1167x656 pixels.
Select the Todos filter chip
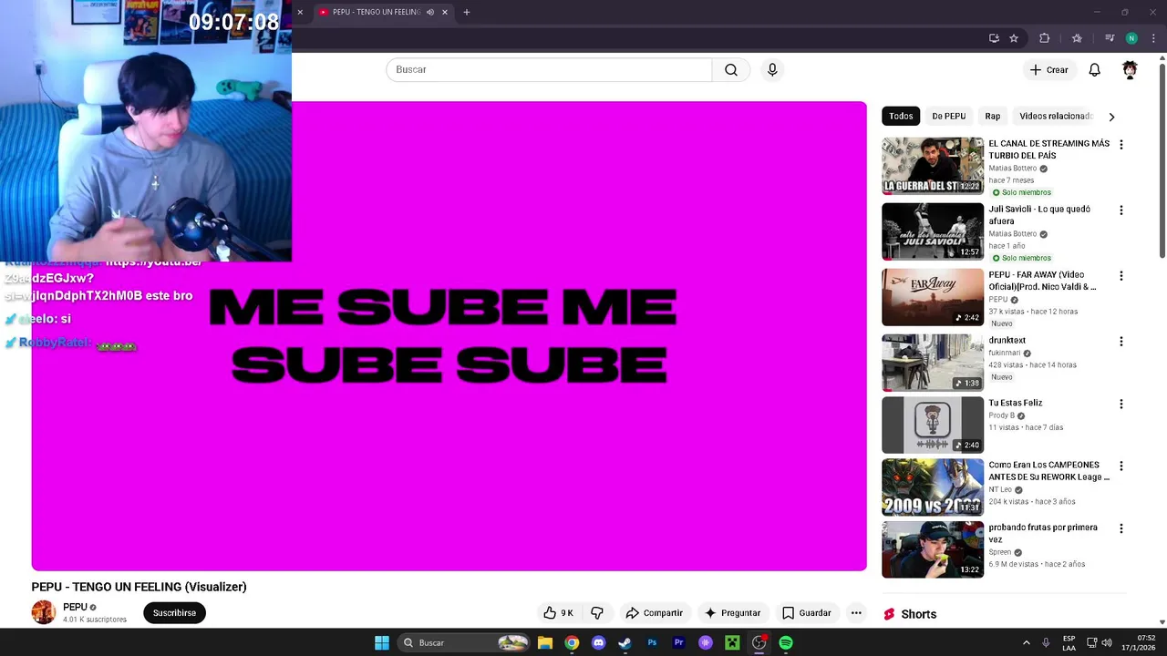[901, 116]
